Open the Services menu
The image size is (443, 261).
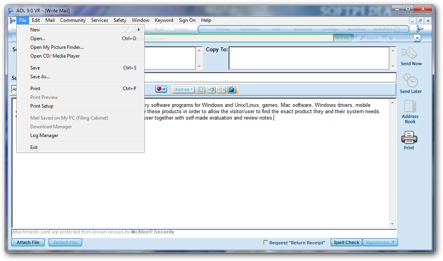pyautogui.click(x=100, y=20)
